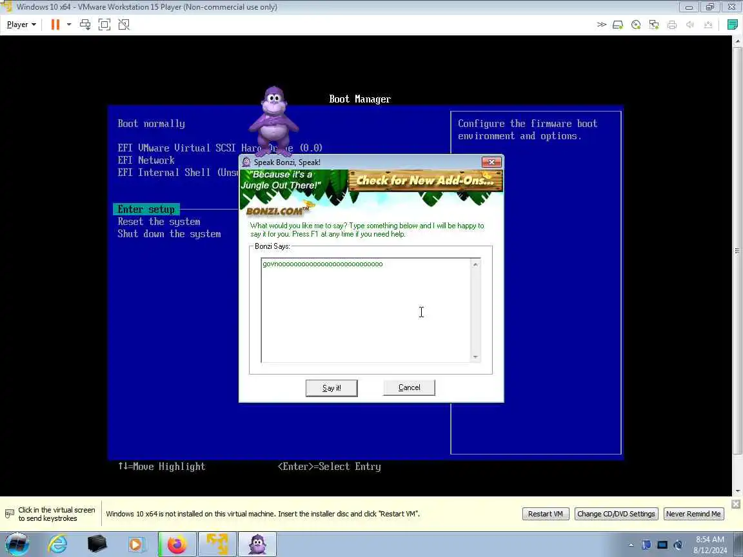Open Windows Media Player from taskbar
This screenshot has width=743, height=557.
click(x=137, y=544)
